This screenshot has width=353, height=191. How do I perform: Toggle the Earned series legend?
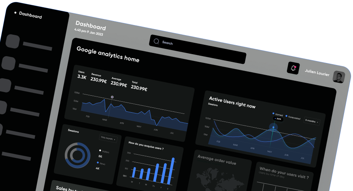click(x=278, y=115)
